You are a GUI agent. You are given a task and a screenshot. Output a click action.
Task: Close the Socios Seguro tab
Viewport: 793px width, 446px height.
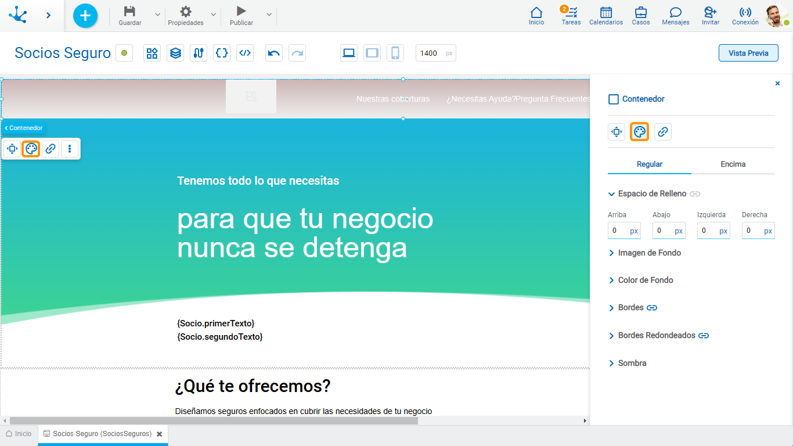(x=159, y=434)
